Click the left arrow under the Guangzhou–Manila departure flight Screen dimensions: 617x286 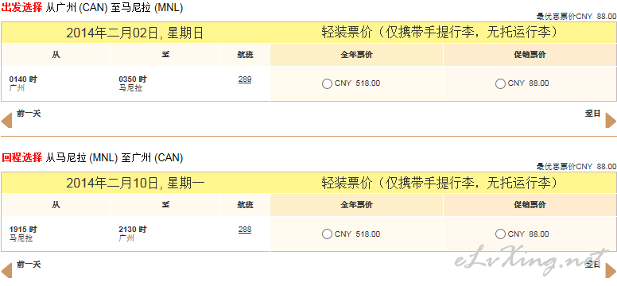[6, 121]
